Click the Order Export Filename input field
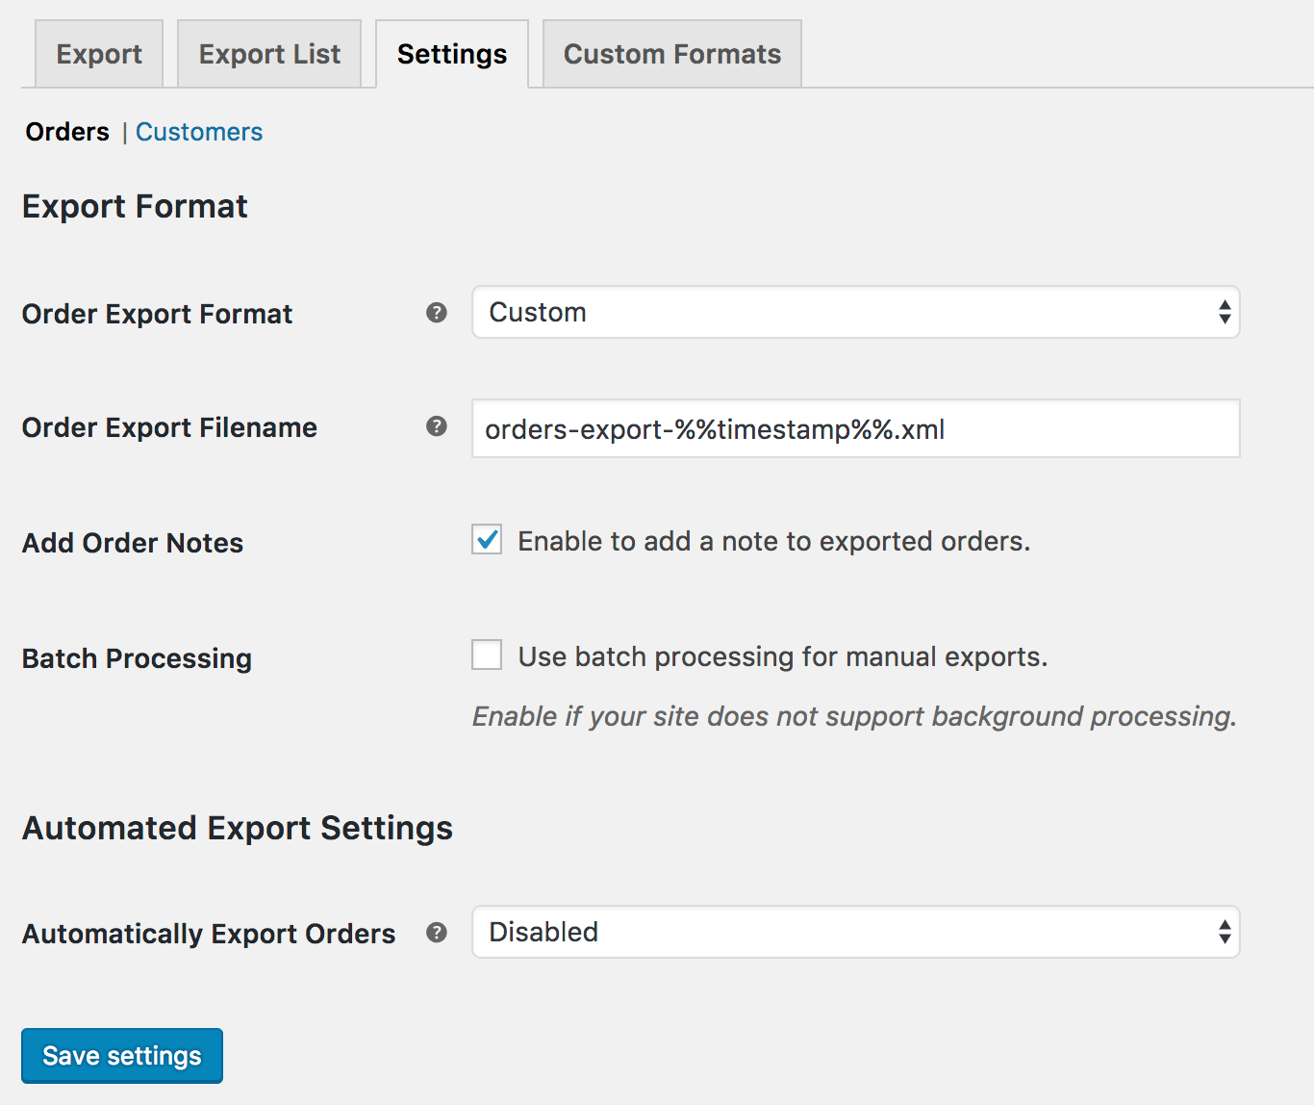 [856, 428]
